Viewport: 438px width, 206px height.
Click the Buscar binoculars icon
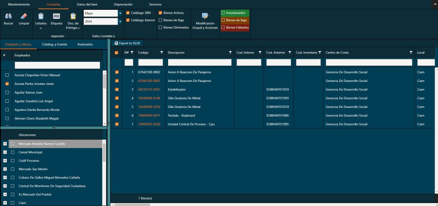[9, 17]
